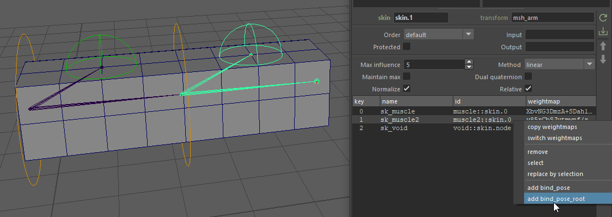Click the Output text field
The width and height of the screenshot is (612, 217).
pyautogui.click(x=559, y=47)
